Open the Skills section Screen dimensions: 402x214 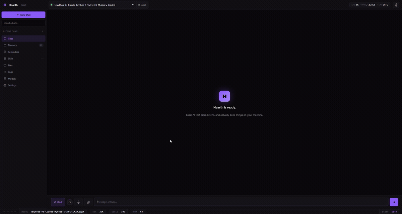(x=23, y=59)
